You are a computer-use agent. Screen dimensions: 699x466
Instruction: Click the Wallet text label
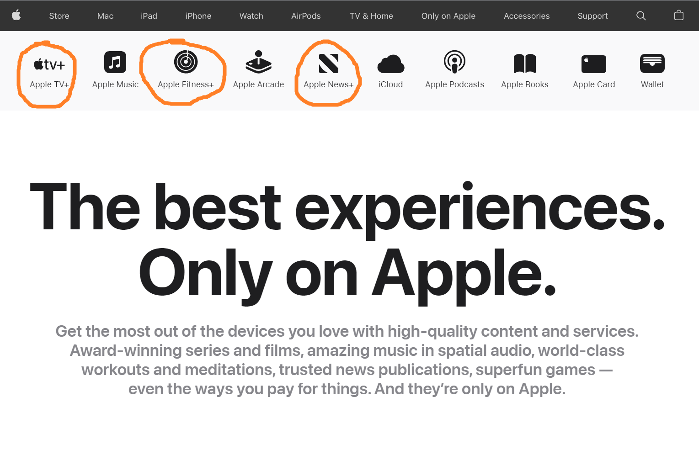(x=652, y=85)
